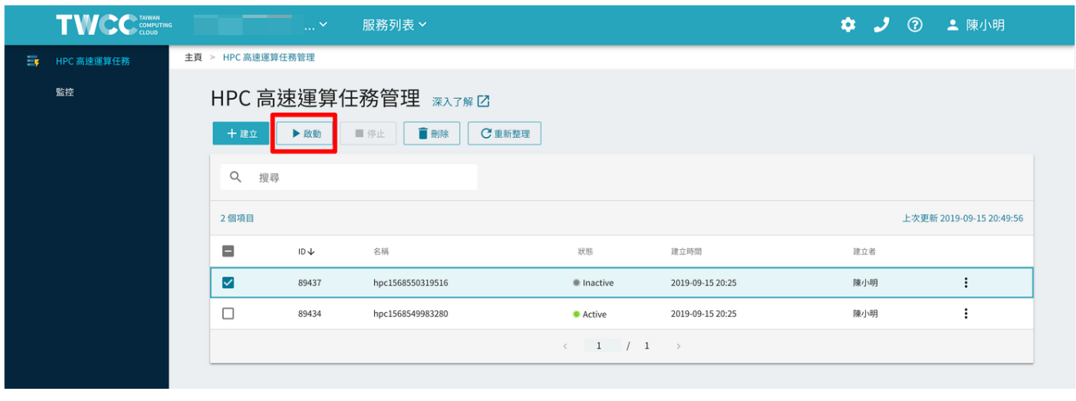The width and height of the screenshot is (1076, 401).
Task: Open the help question mark icon
Action: [x=915, y=25]
